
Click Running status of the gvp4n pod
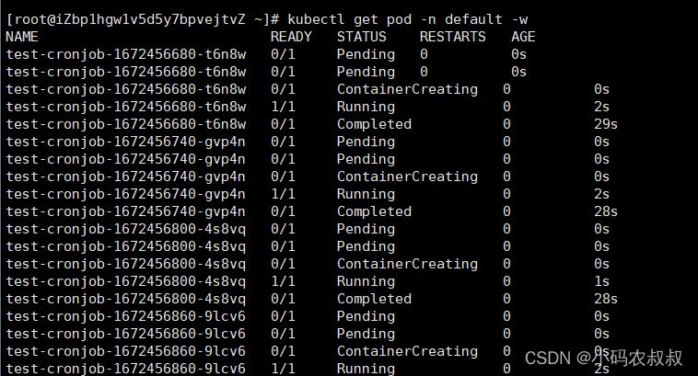point(366,194)
